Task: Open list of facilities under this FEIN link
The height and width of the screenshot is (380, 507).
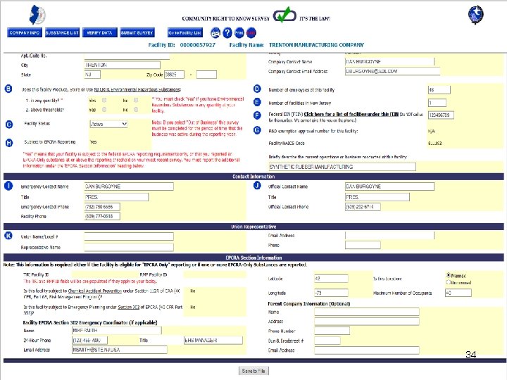Action: tap(351, 114)
